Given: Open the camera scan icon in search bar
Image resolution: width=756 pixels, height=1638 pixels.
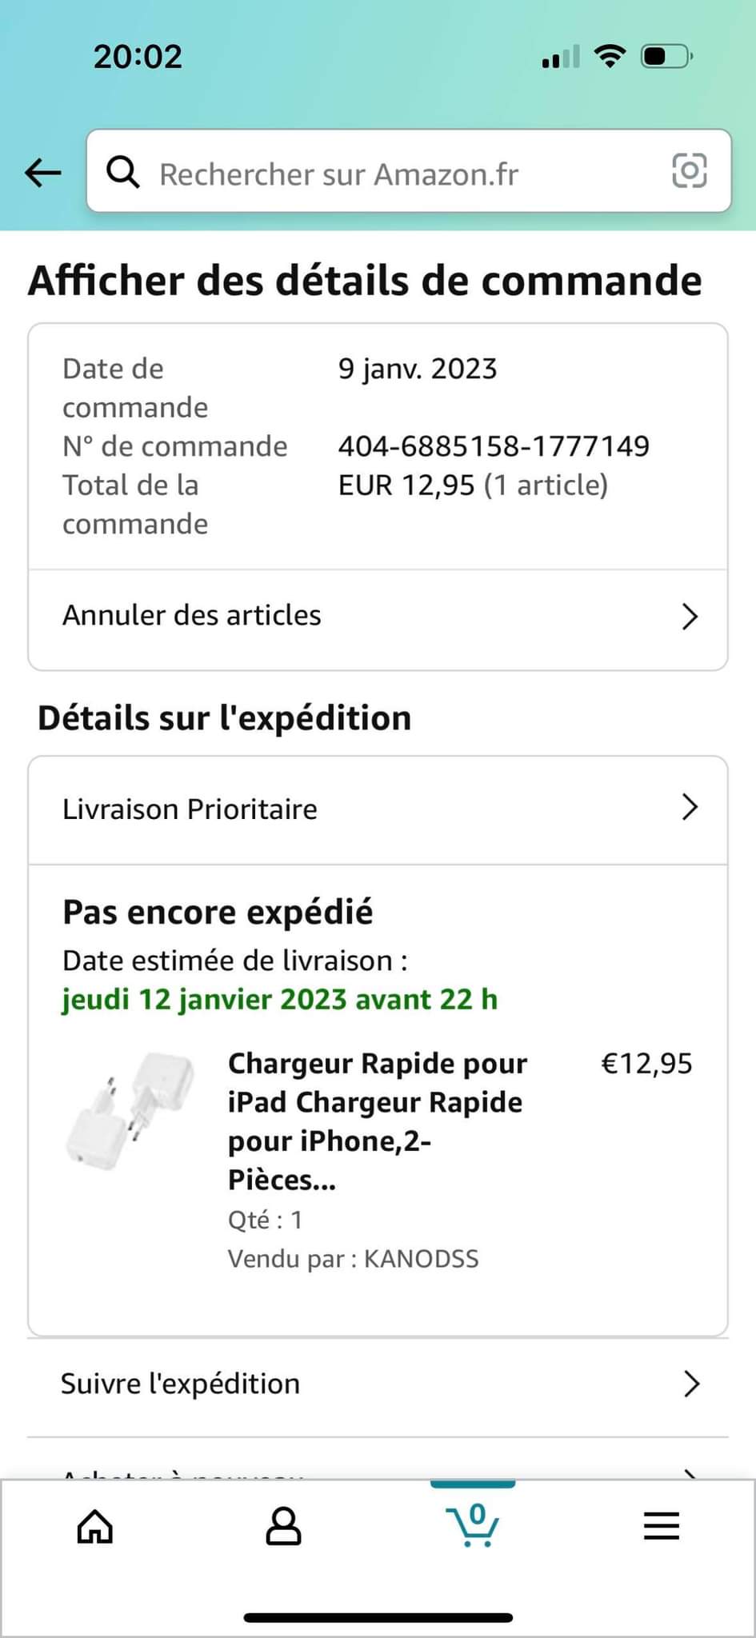Looking at the screenshot, I should click(x=689, y=171).
